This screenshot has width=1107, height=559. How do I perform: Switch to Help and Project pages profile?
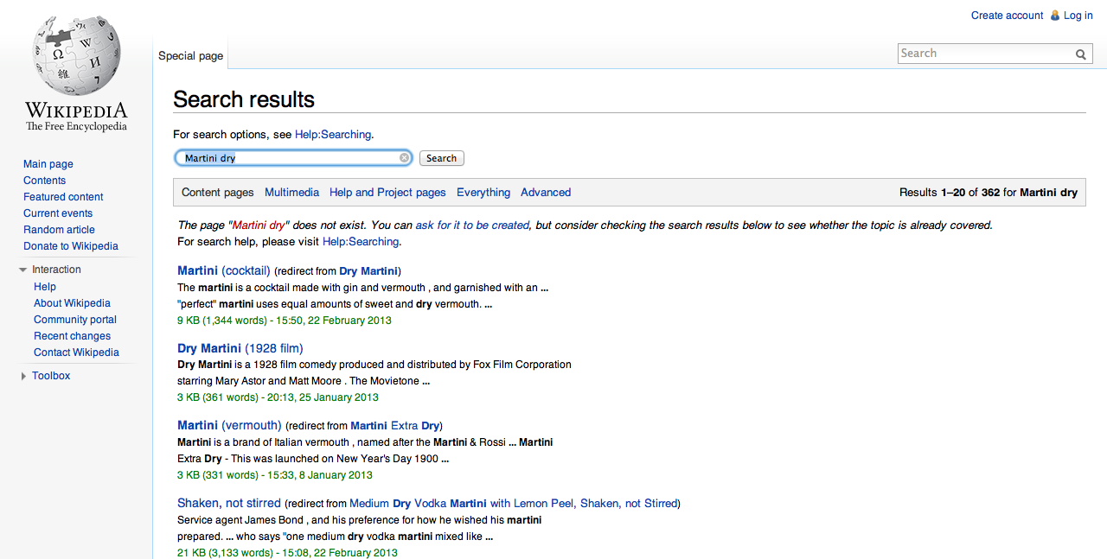(387, 193)
